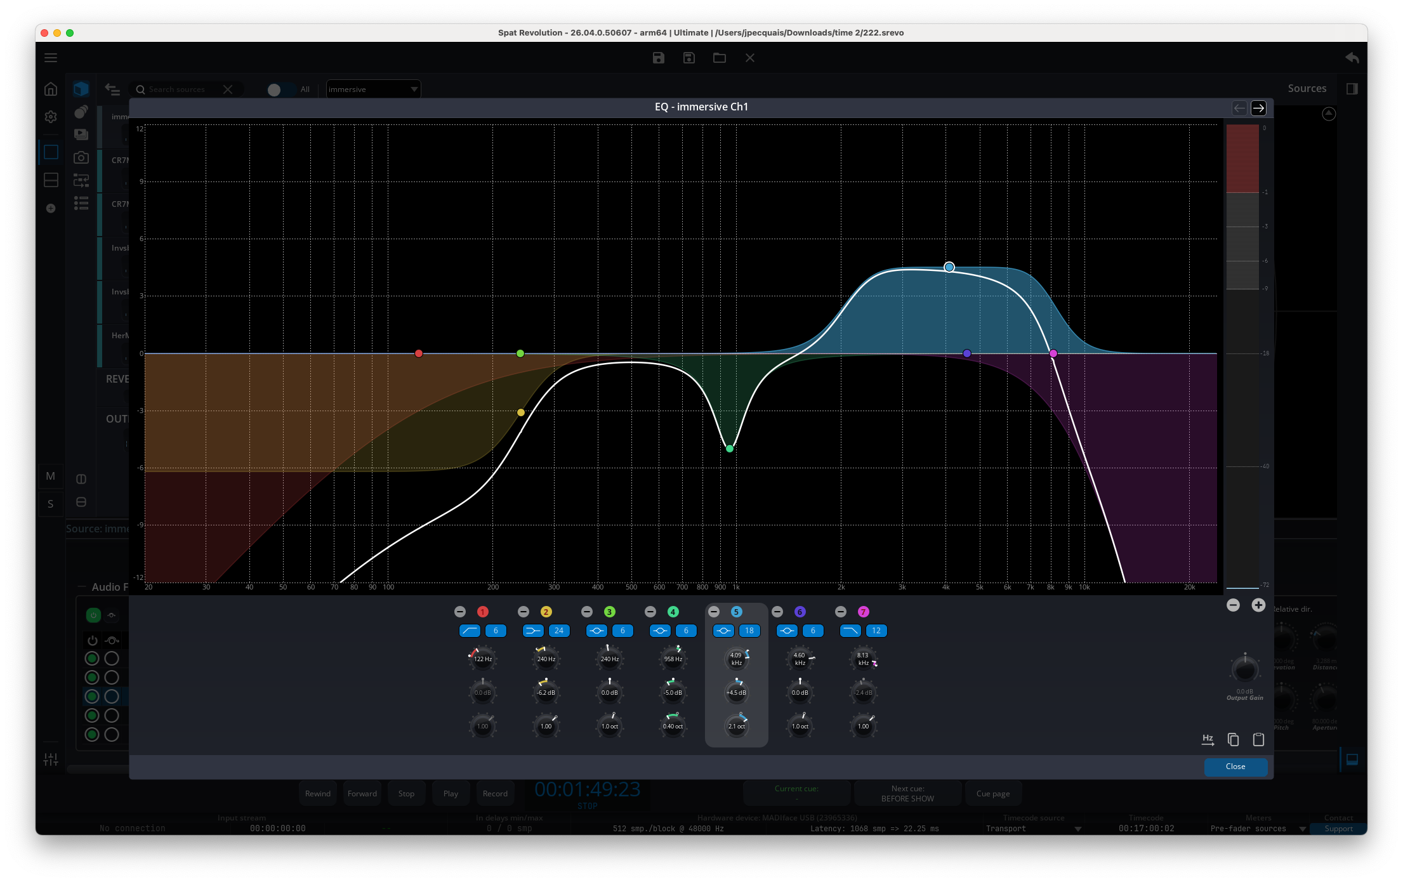The image size is (1403, 882).
Task: Add a new EQ band with plus
Action: coord(1258,605)
